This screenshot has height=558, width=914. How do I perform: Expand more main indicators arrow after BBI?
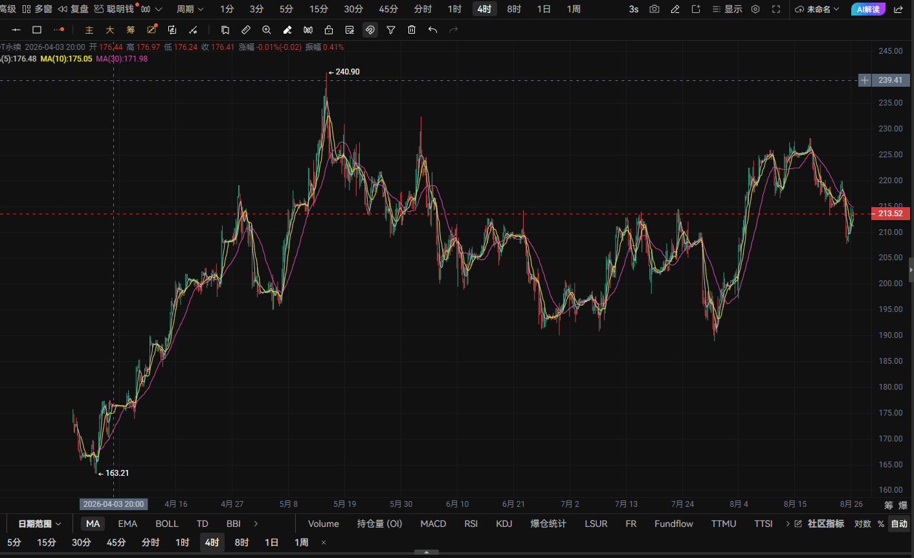click(256, 524)
